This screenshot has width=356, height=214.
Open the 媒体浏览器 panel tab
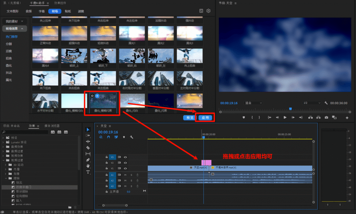[51, 126]
